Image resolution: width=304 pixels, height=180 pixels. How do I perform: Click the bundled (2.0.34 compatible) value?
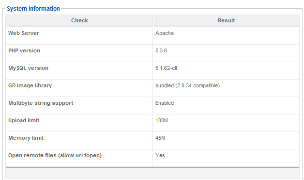click(187, 86)
